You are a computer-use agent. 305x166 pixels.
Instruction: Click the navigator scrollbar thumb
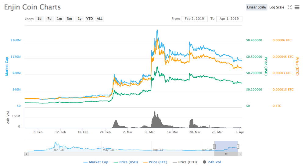226,154
